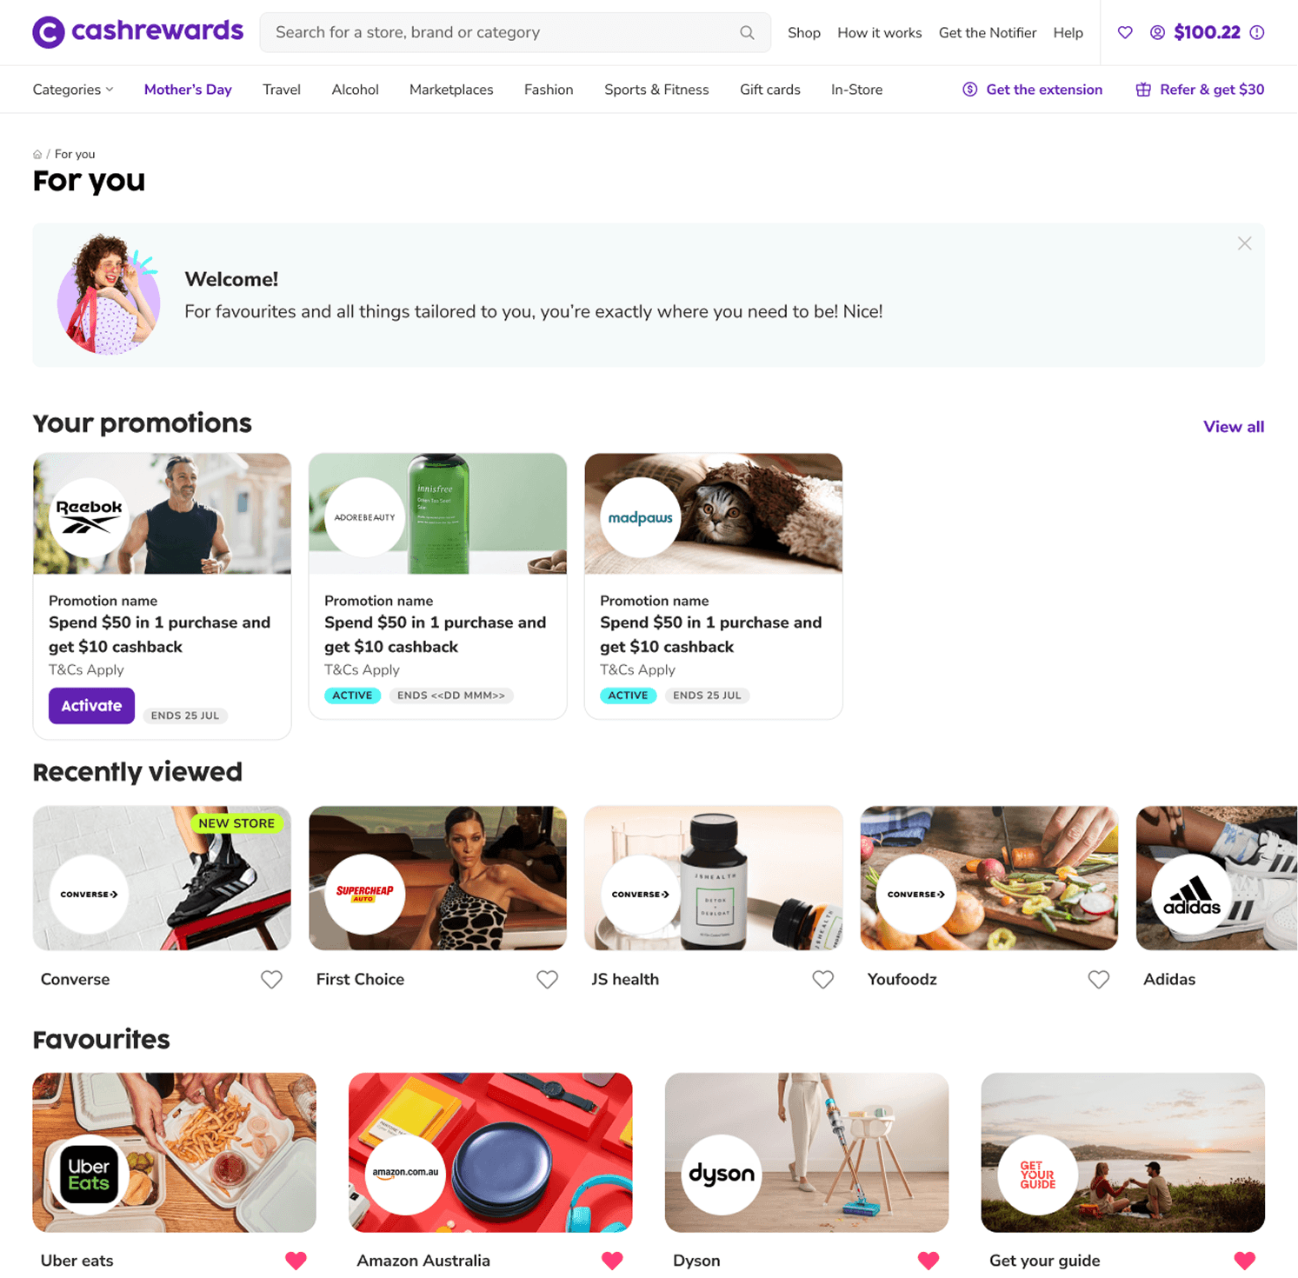Screen dimensions: 1298x1278
Task: Select the Gift cards menu item
Action: pyautogui.click(x=769, y=90)
